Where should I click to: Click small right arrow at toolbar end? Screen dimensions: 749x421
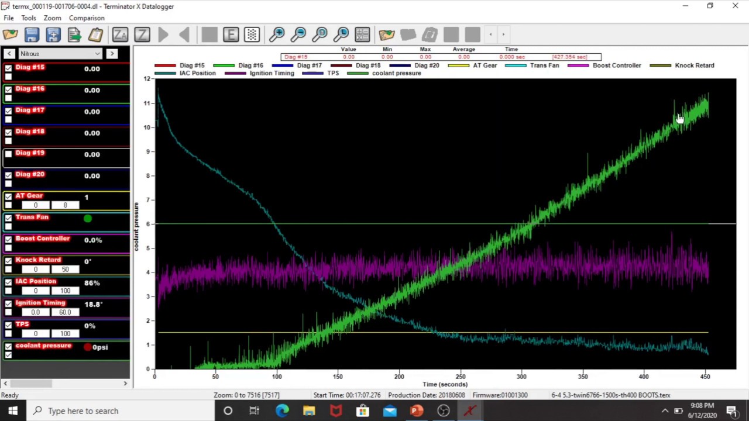503,34
